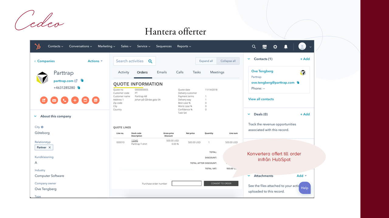This screenshot has height=218, width=389.
Task: Open Sequences in the top navigation
Action: point(164,46)
